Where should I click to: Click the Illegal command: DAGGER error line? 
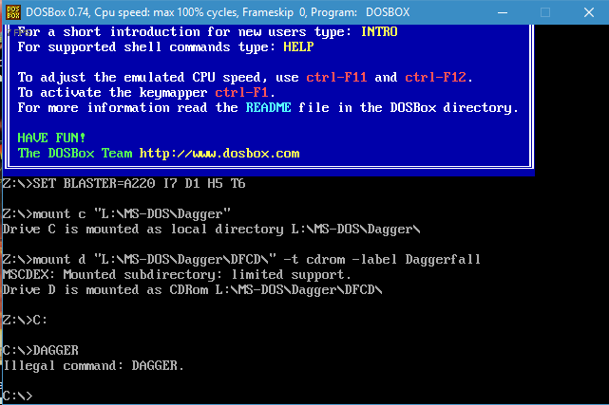click(93, 366)
